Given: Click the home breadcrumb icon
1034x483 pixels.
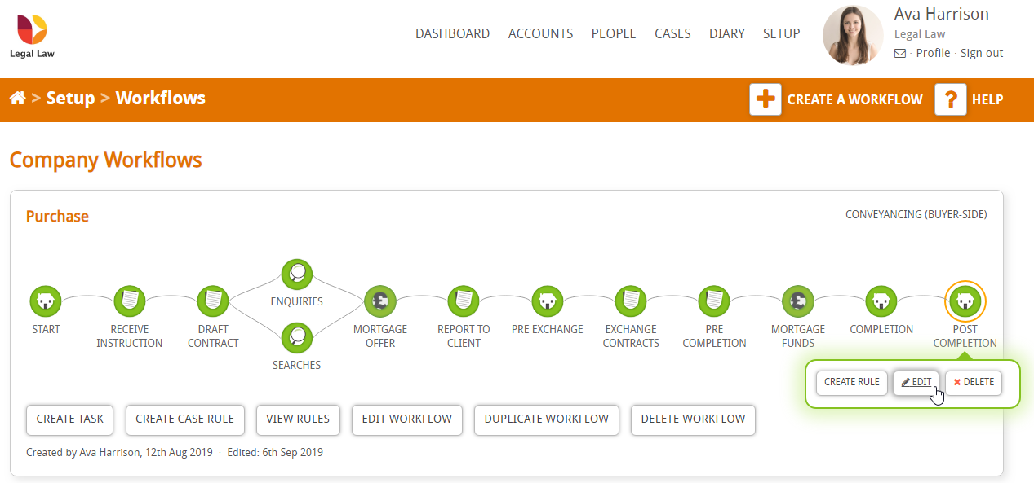Looking at the screenshot, I should [x=16, y=97].
